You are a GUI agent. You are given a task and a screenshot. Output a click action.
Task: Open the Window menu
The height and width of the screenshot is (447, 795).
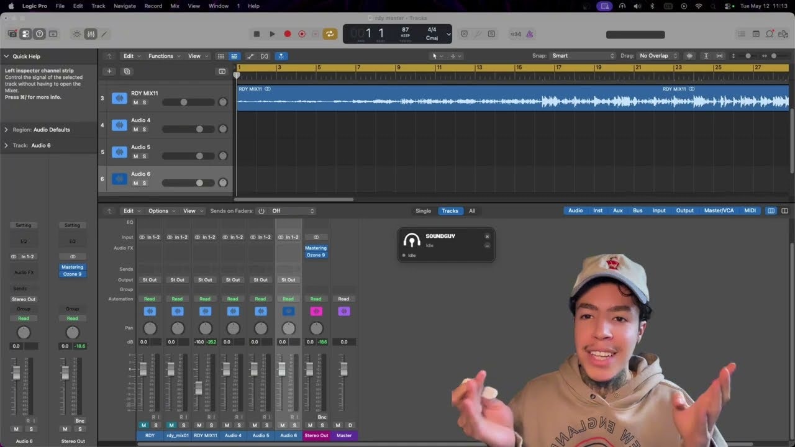pyautogui.click(x=219, y=6)
